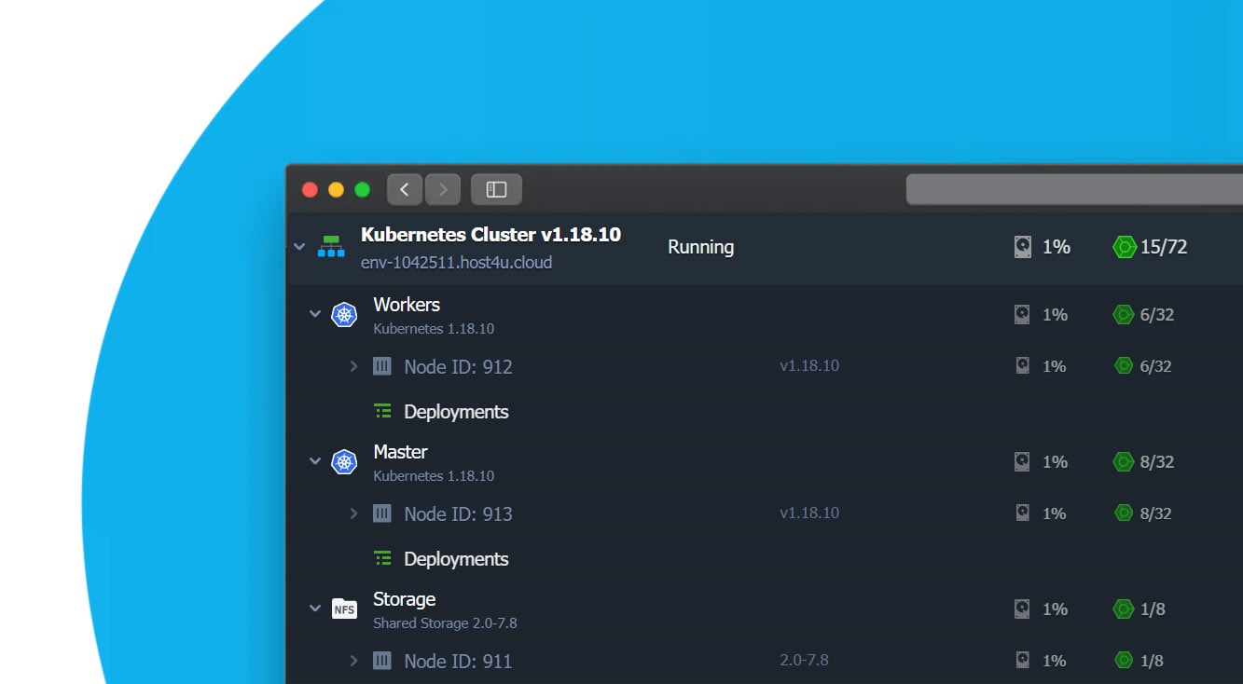
Task: Click the browser back navigation button
Action: click(x=405, y=189)
